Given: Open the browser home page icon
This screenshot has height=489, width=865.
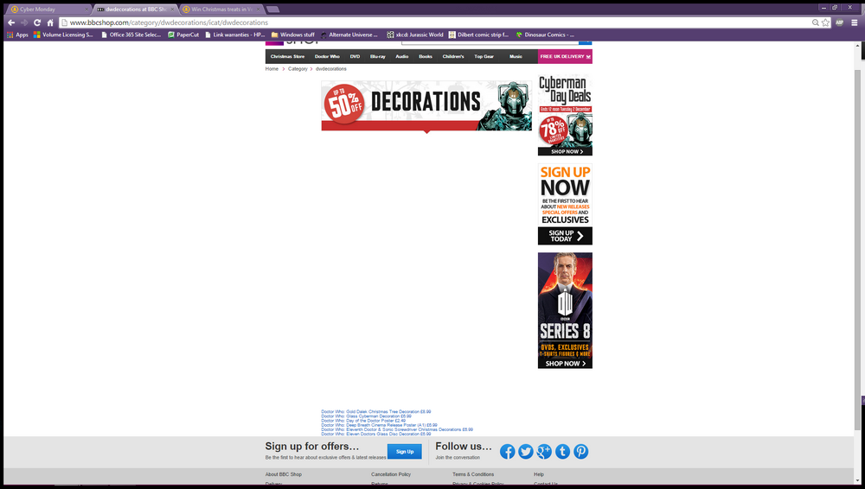Looking at the screenshot, I should (x=50, y=22).
